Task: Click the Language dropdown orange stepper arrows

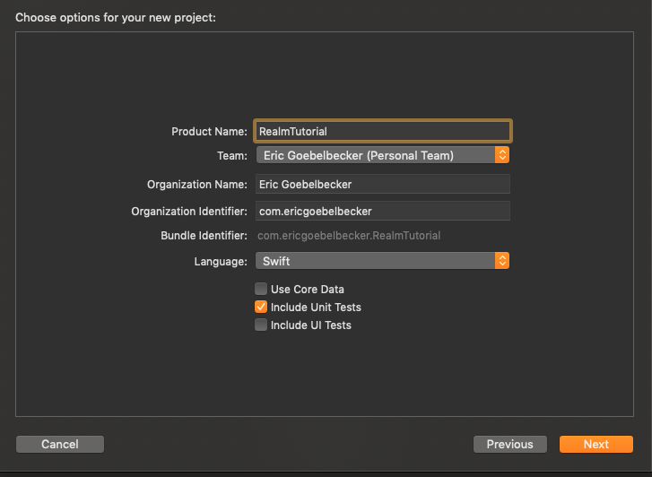Action: (502, 261)
